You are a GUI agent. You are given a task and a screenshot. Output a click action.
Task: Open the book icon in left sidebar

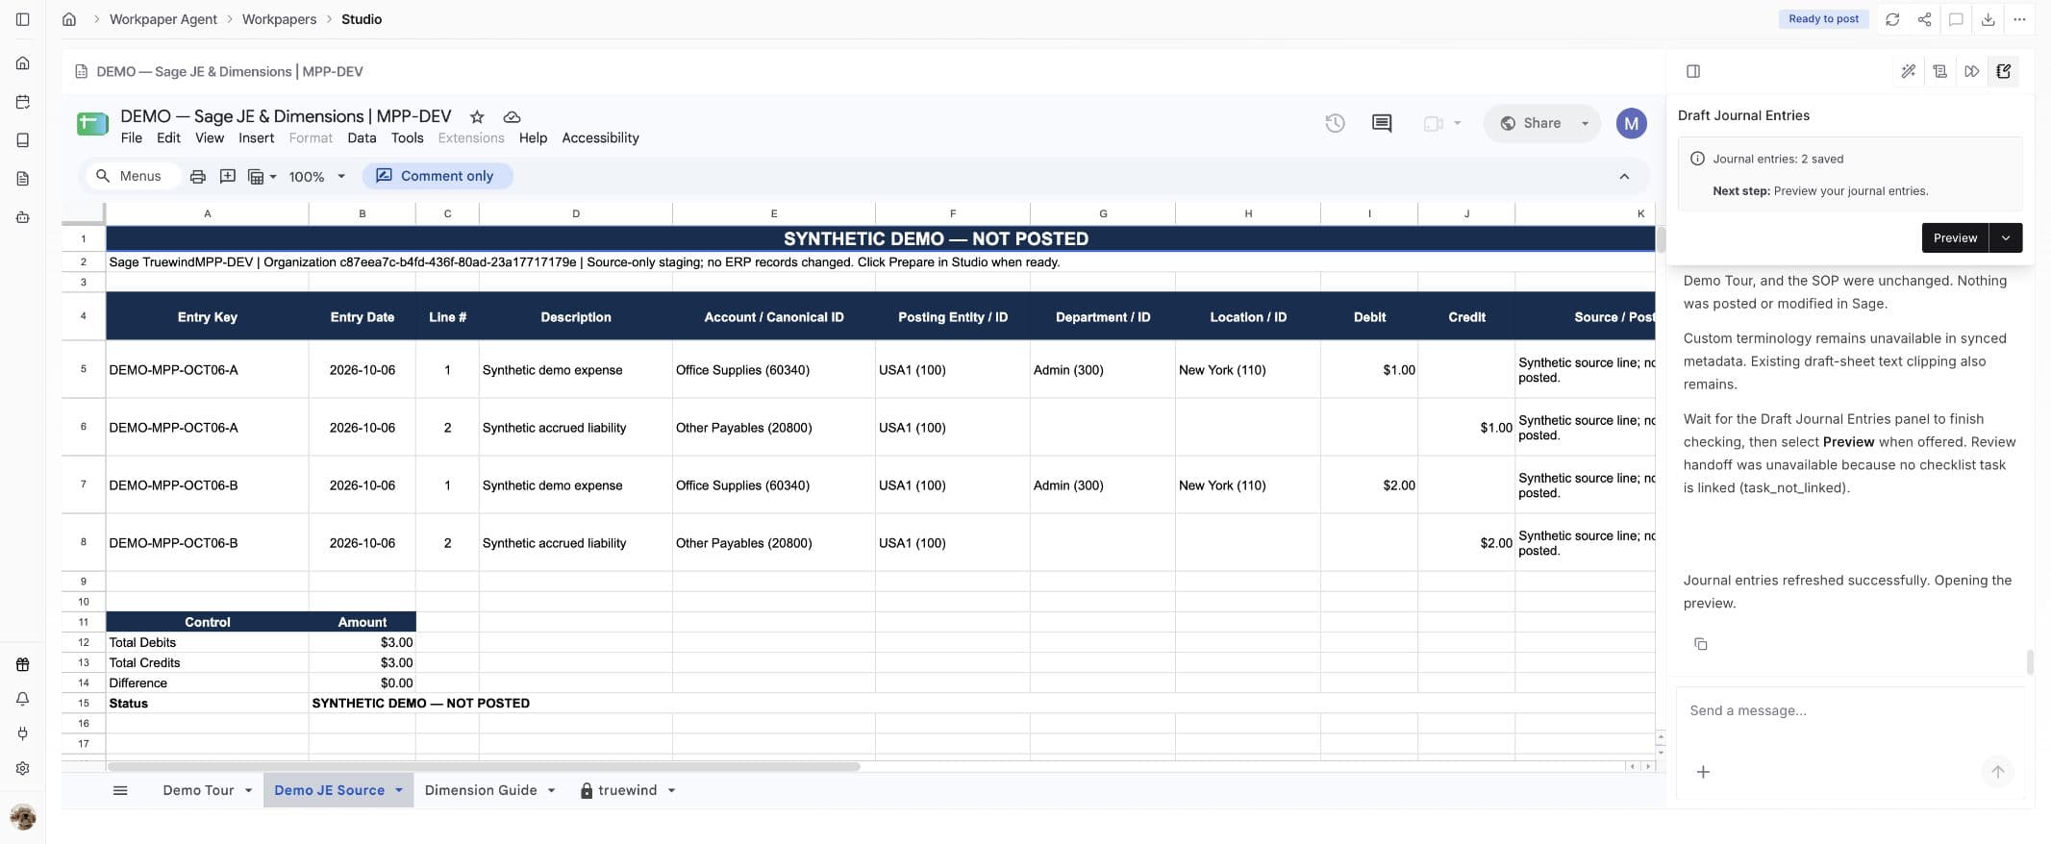click(x=23, y=140)
